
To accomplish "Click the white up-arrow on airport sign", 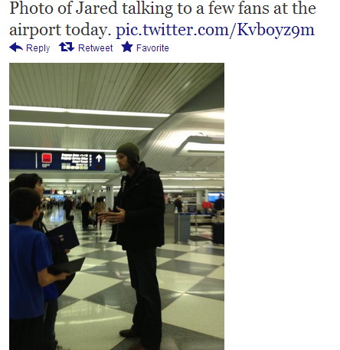I will (99, 159).
